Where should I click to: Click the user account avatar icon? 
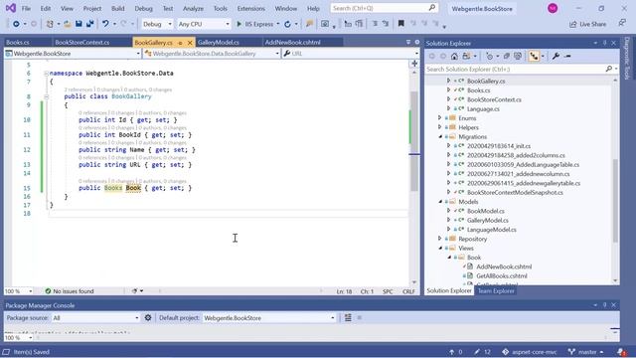[553, 8]
